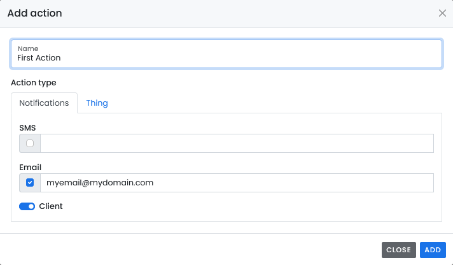The image size is (453, 265).
Task: Click the gray box around Email checkbox
Action: (x=30, y=183)
